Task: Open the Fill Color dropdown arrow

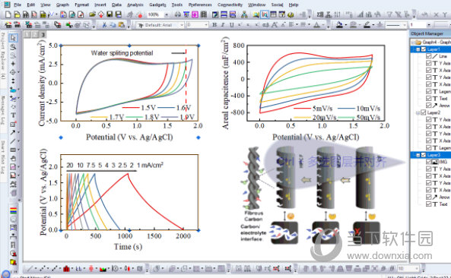Action: 346,25
